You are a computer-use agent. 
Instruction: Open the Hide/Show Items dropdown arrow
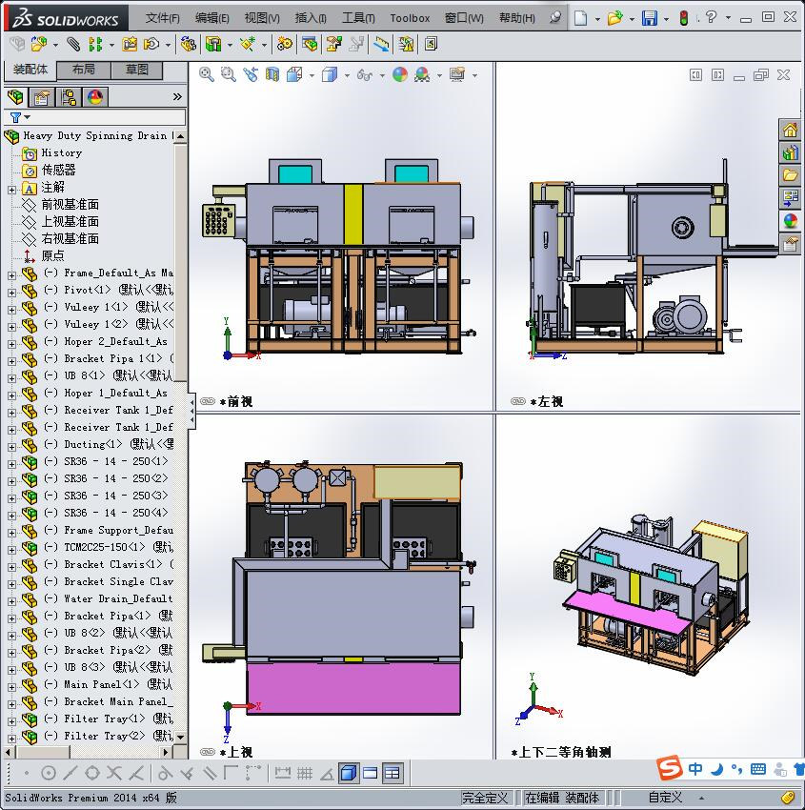(382, 76)
